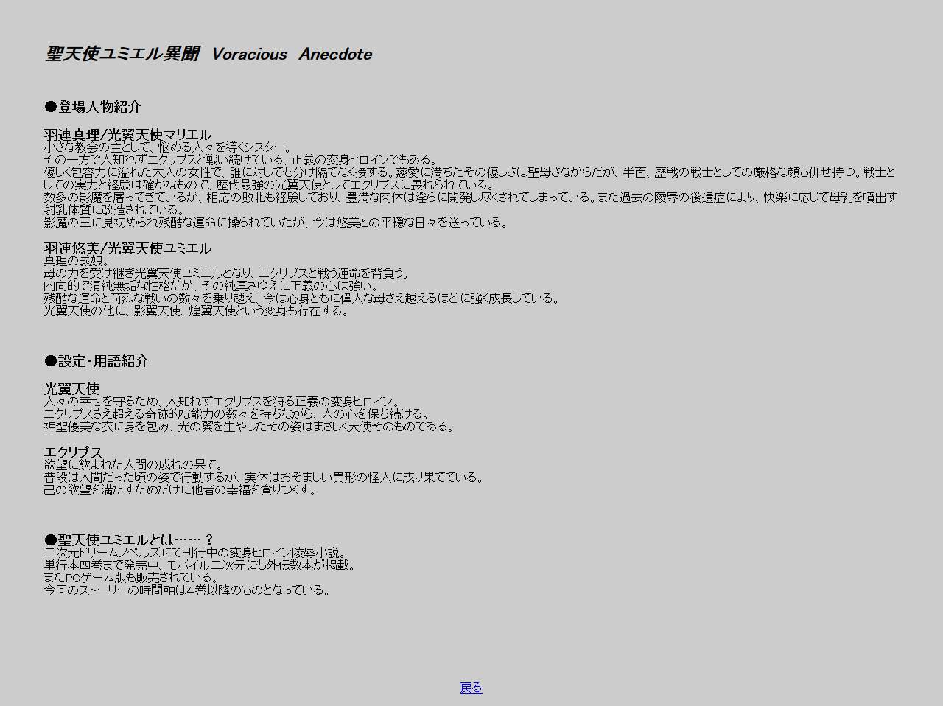
Task: Click the word Voracious in the title
Action: [x=249, y=55]
